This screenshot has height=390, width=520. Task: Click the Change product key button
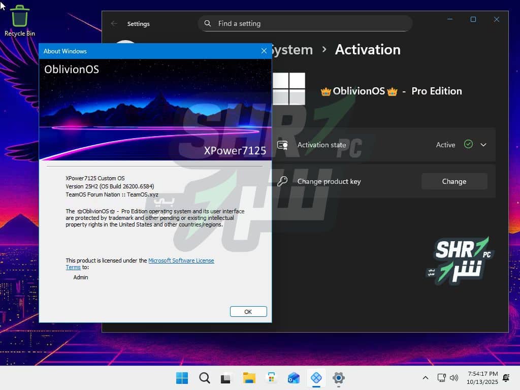click(x=454, y=181)
